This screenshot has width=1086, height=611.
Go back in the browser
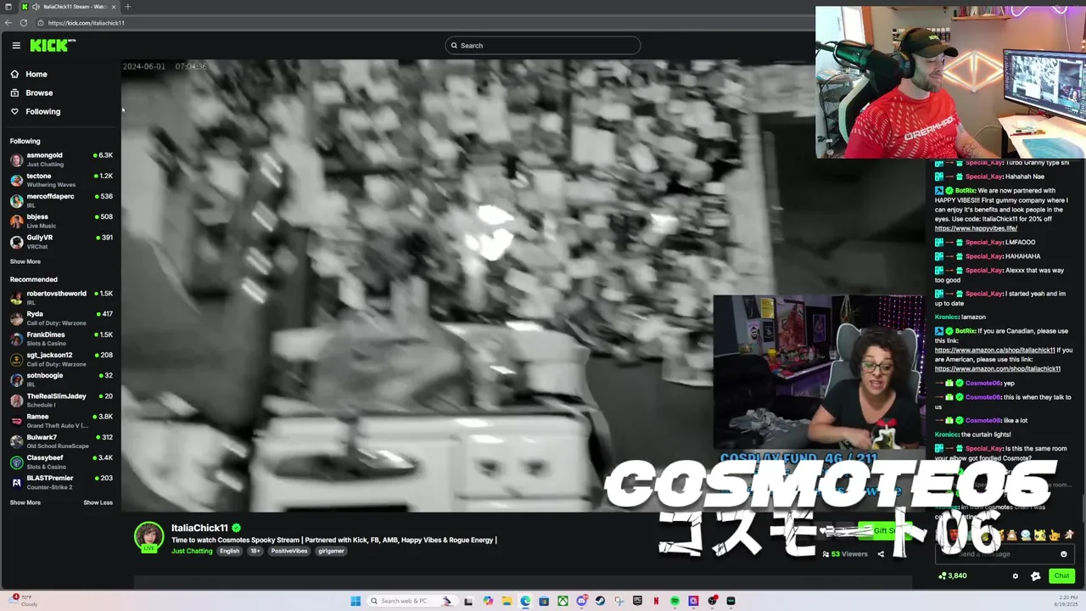(x=8, y=23)
